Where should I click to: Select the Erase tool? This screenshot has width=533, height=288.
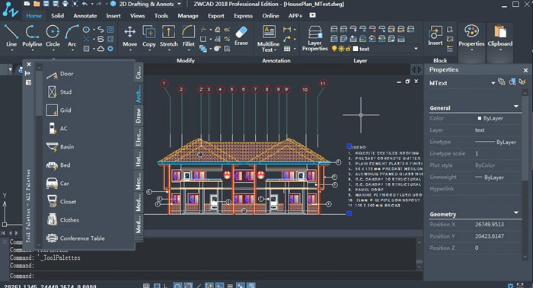pyautogui.click(x=241, y=36)
